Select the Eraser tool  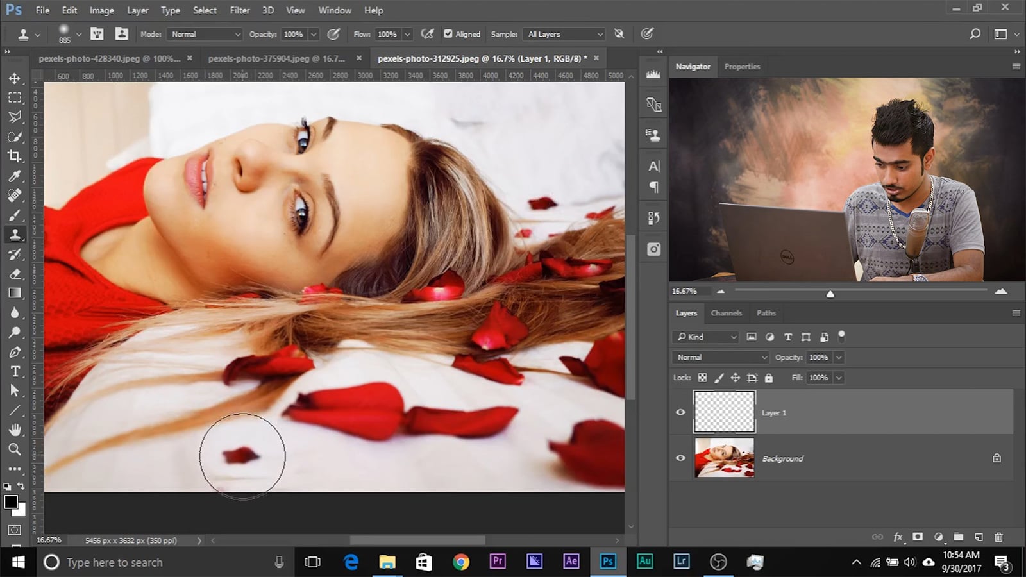point(15,273)
